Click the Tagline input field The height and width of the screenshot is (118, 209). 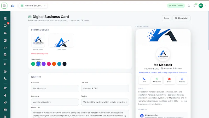105,102
